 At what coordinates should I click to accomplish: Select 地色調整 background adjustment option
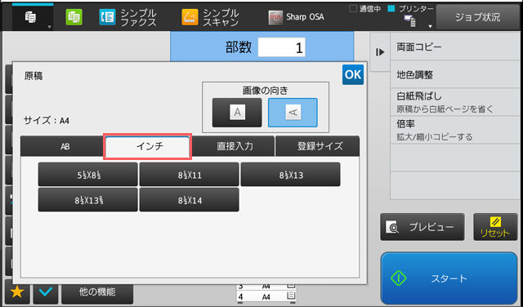(x=455, y=74)
